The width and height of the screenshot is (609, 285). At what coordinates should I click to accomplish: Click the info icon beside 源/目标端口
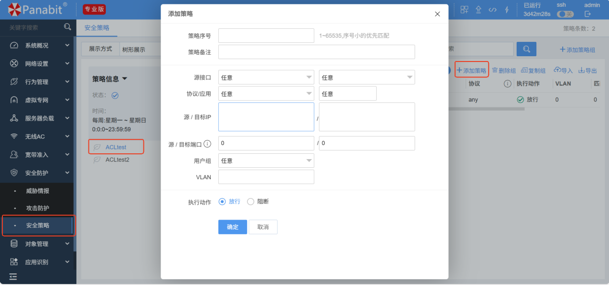tap(207, 144)
